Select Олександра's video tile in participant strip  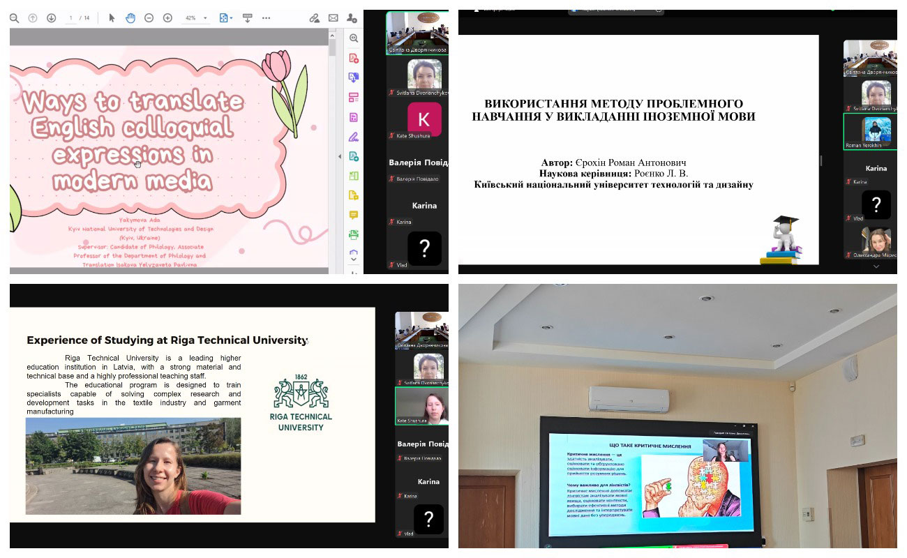(x=870, y=241)
